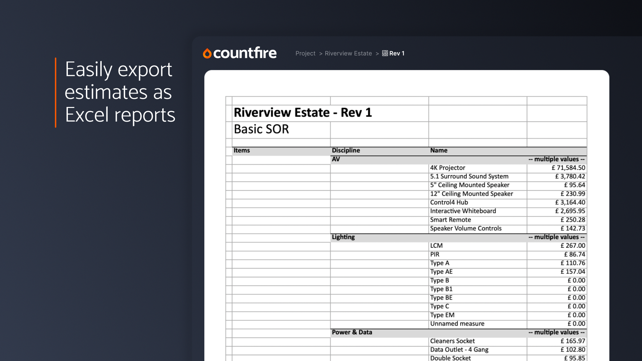Click the Data Outlet - 4 Gang cell

click(x=459, y=350)
